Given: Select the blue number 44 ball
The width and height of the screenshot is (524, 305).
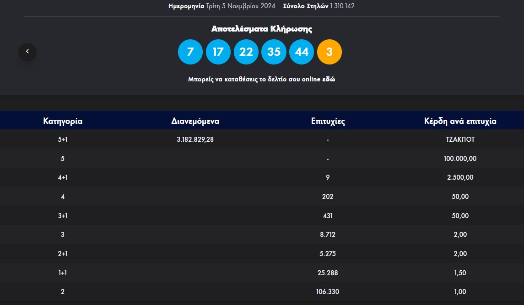Looking at the screenshot, I should (302, 52).
